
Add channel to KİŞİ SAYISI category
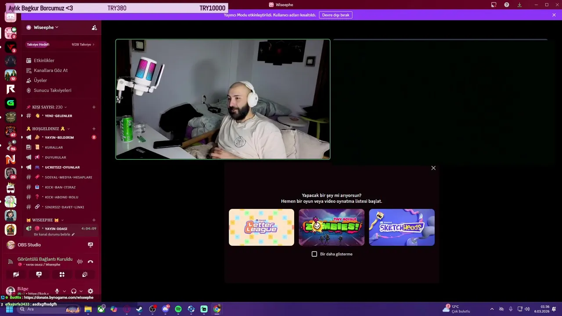pos(94,107)
